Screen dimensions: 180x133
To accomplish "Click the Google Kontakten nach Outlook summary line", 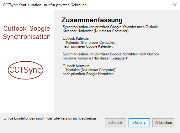I will point(111,54).
